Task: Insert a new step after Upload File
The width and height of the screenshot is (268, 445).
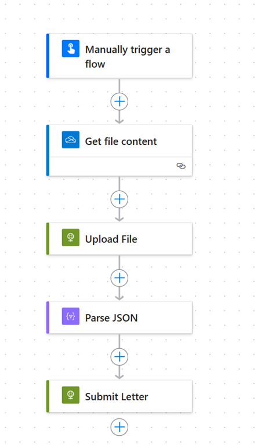Action: pos(119,278)
